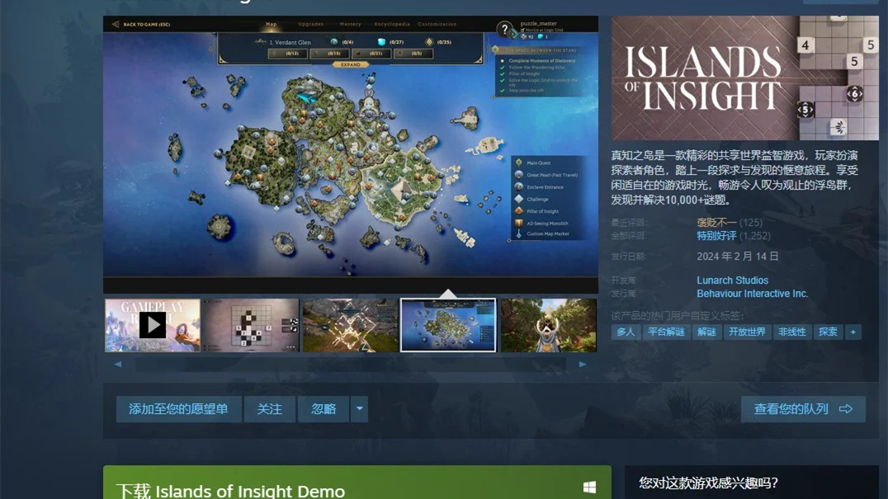Open the all reviews link 特别好评

pos(716,236)
